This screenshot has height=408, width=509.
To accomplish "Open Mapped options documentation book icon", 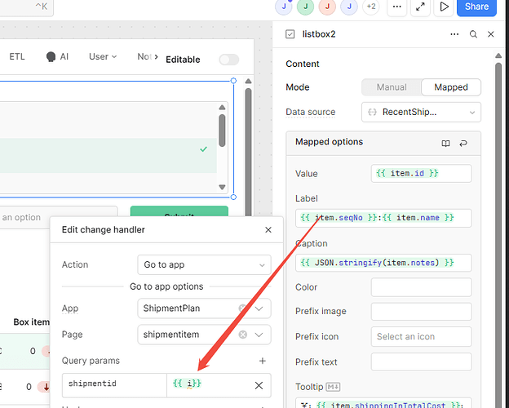I will point(445,144).
